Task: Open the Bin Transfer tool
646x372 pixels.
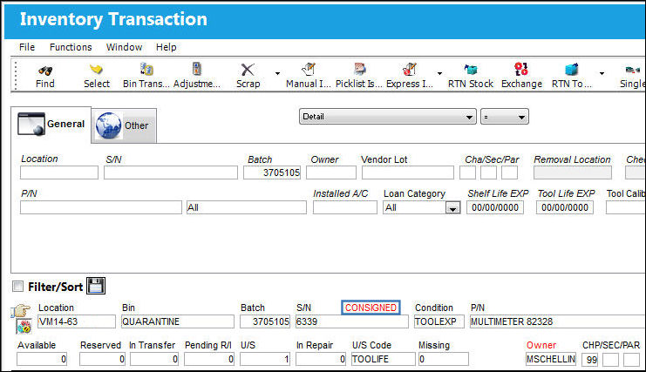Action: tap(146, 69)
